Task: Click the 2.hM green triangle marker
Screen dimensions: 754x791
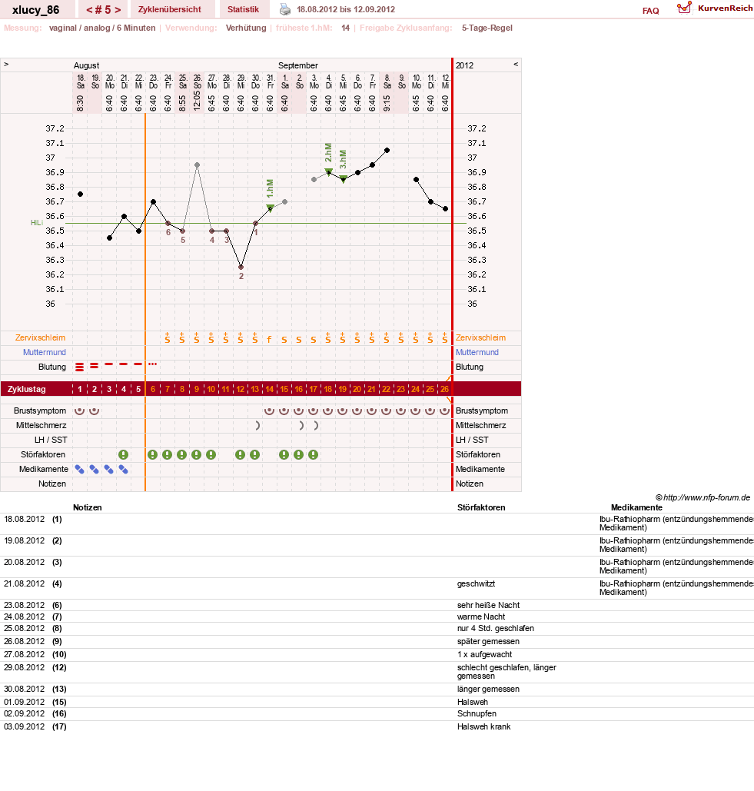Action: pos(328,171)
